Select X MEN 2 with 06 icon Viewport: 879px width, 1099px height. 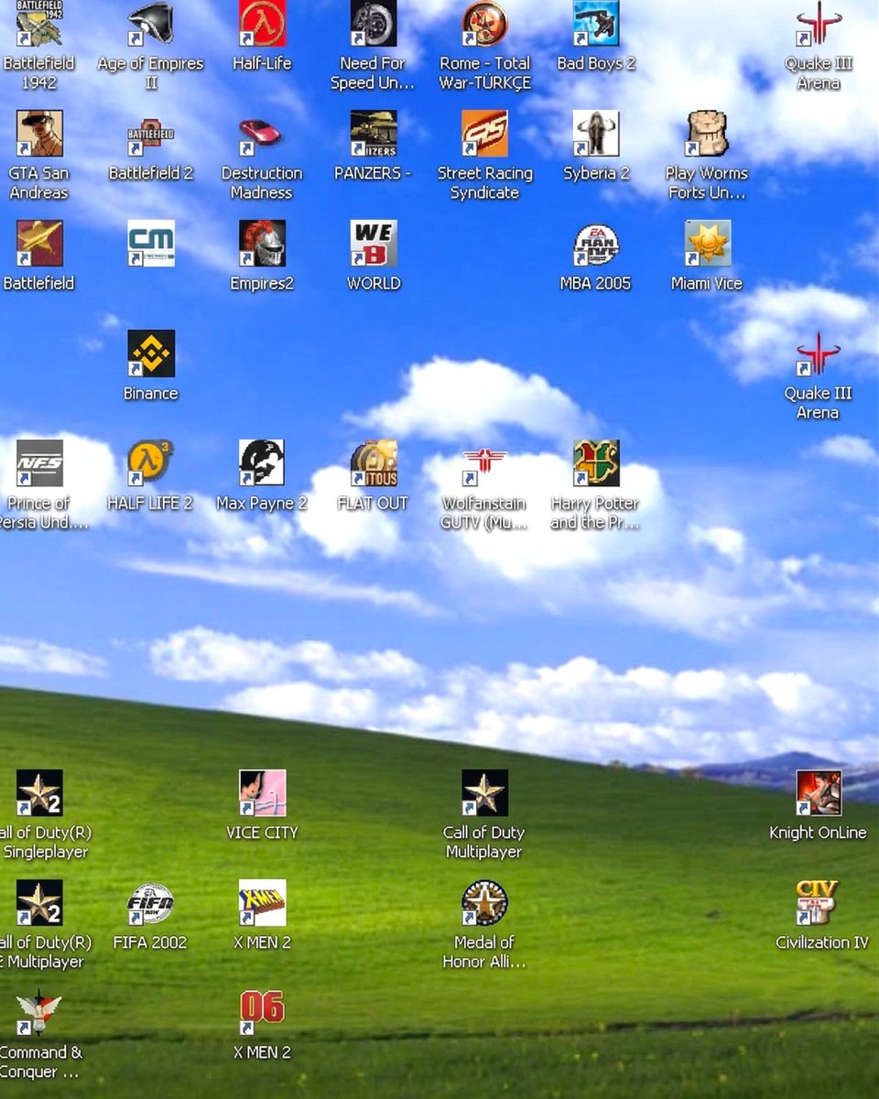(262, 1013)
